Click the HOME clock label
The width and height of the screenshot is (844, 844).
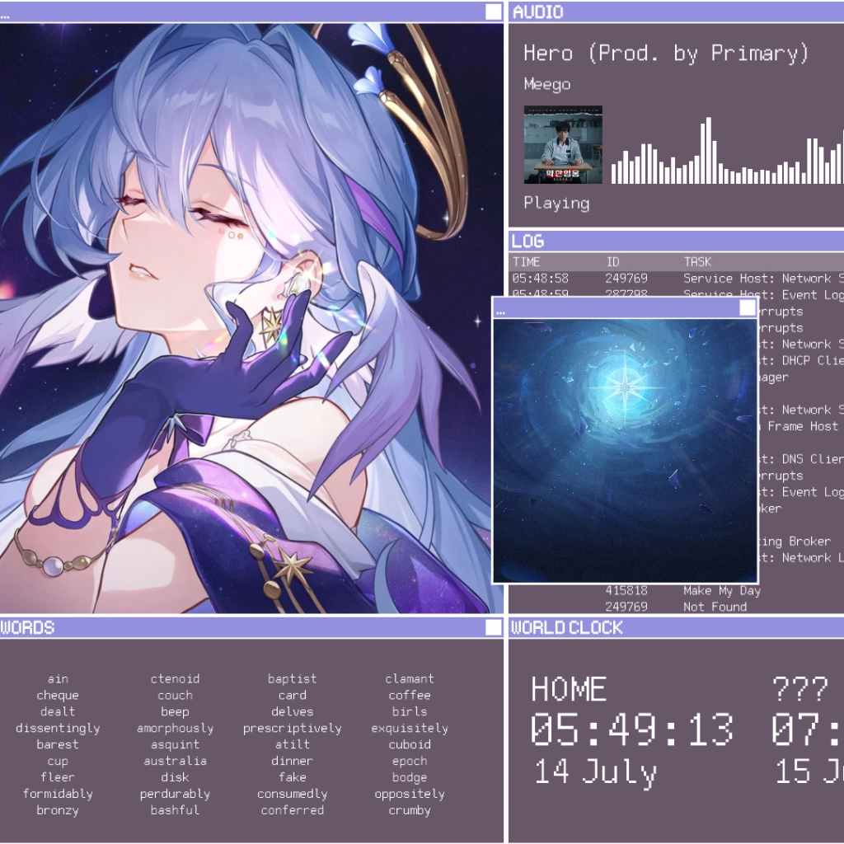[x=569, y=689]
